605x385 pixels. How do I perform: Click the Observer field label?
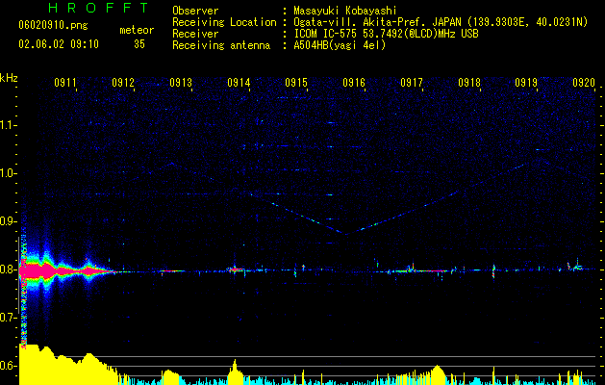point(195,11)
